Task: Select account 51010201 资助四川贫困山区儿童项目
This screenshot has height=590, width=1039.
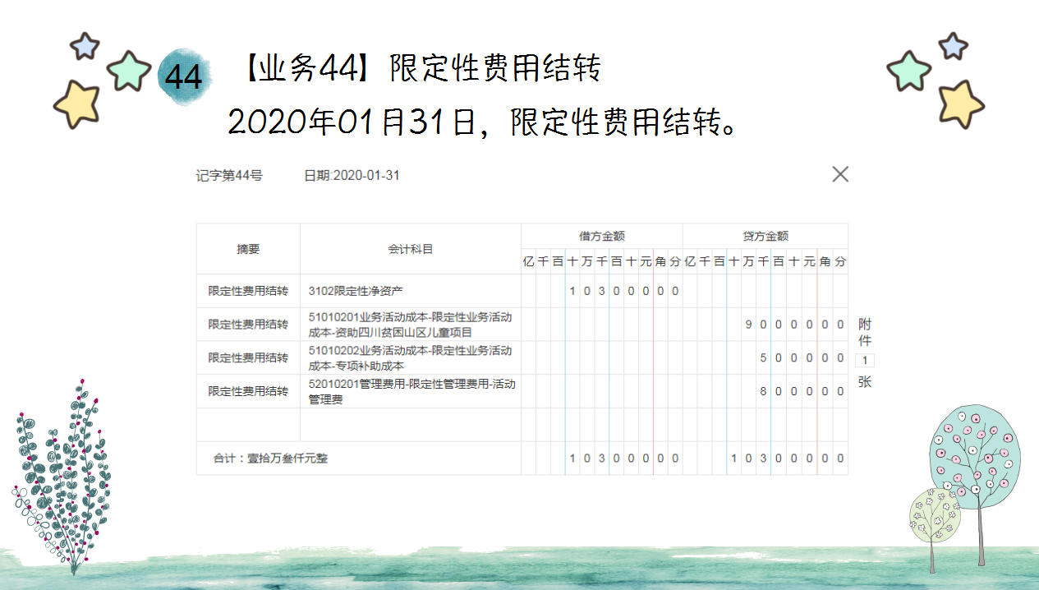Action: [x=411, y=325]
